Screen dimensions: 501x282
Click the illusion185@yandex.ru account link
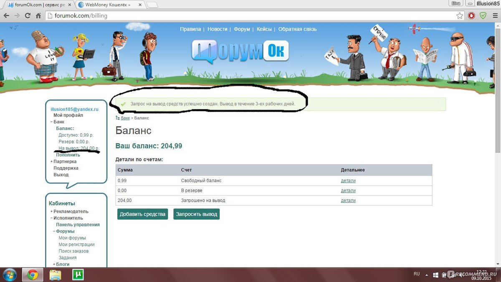74,109
